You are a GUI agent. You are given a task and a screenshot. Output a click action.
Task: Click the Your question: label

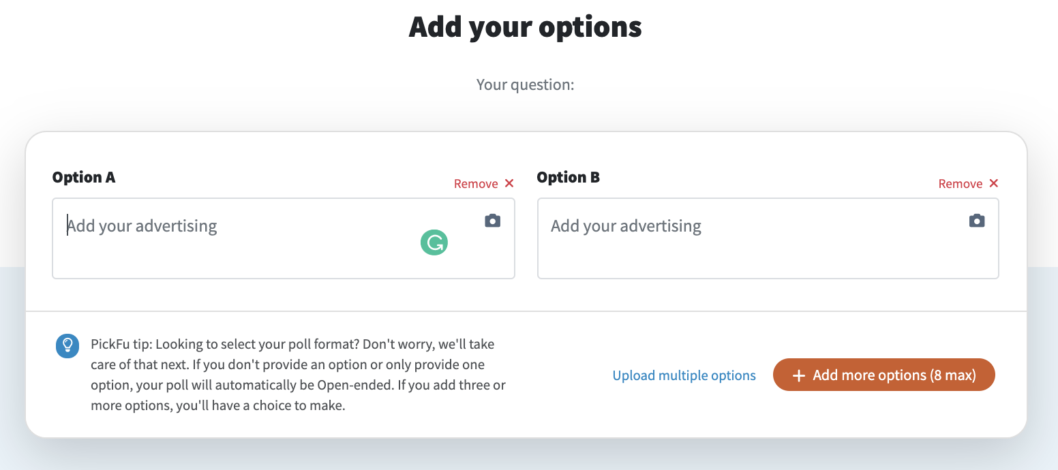tap(526, 85)
